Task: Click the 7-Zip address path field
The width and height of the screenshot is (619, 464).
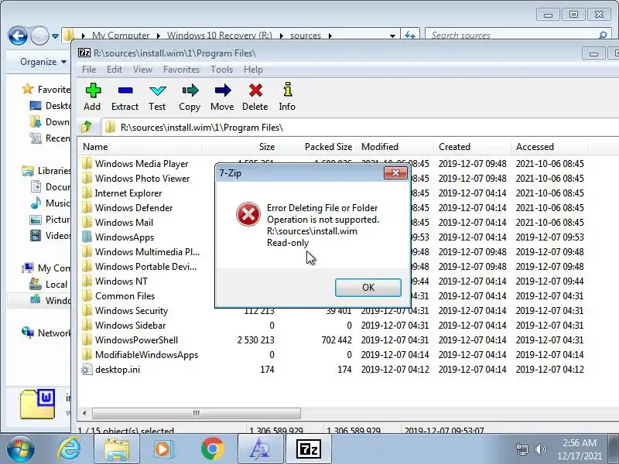Action: click(360, 127)
